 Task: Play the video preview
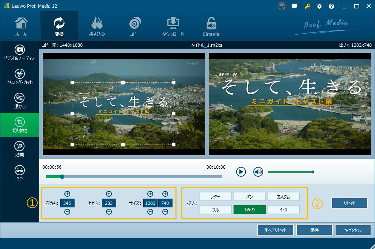(241, 172)
